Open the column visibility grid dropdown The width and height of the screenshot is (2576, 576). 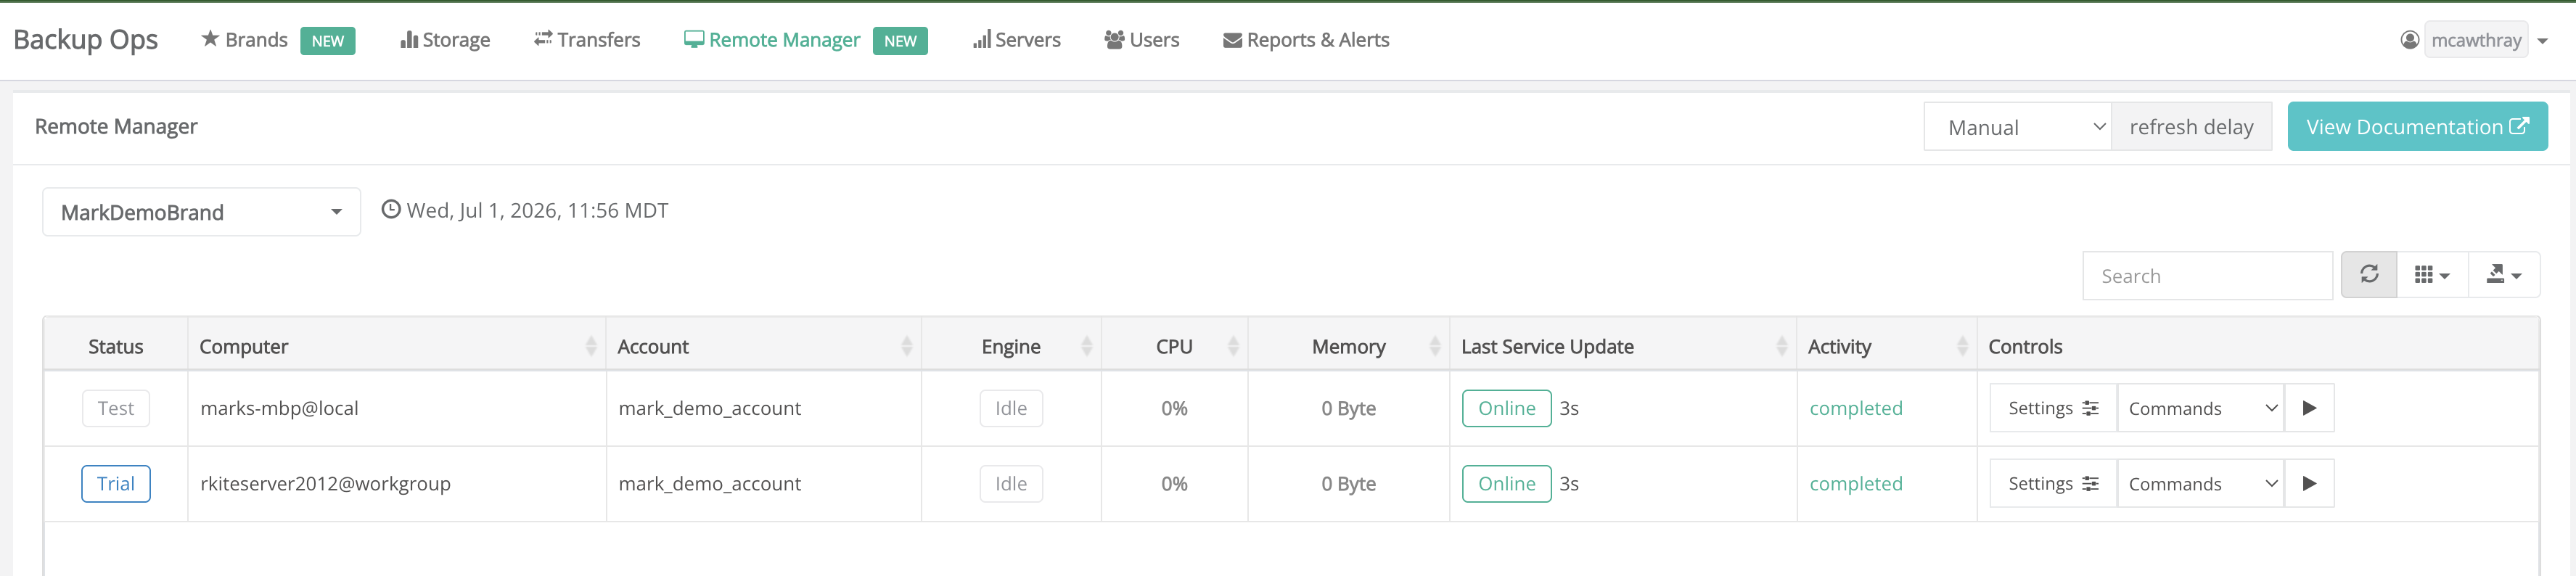(x=2432, y=274)
